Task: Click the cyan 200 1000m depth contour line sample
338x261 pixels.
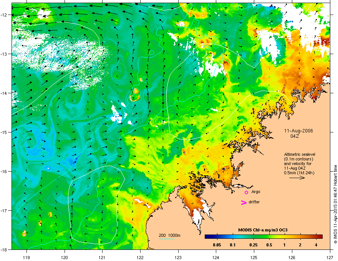Action: pos(167,239)
